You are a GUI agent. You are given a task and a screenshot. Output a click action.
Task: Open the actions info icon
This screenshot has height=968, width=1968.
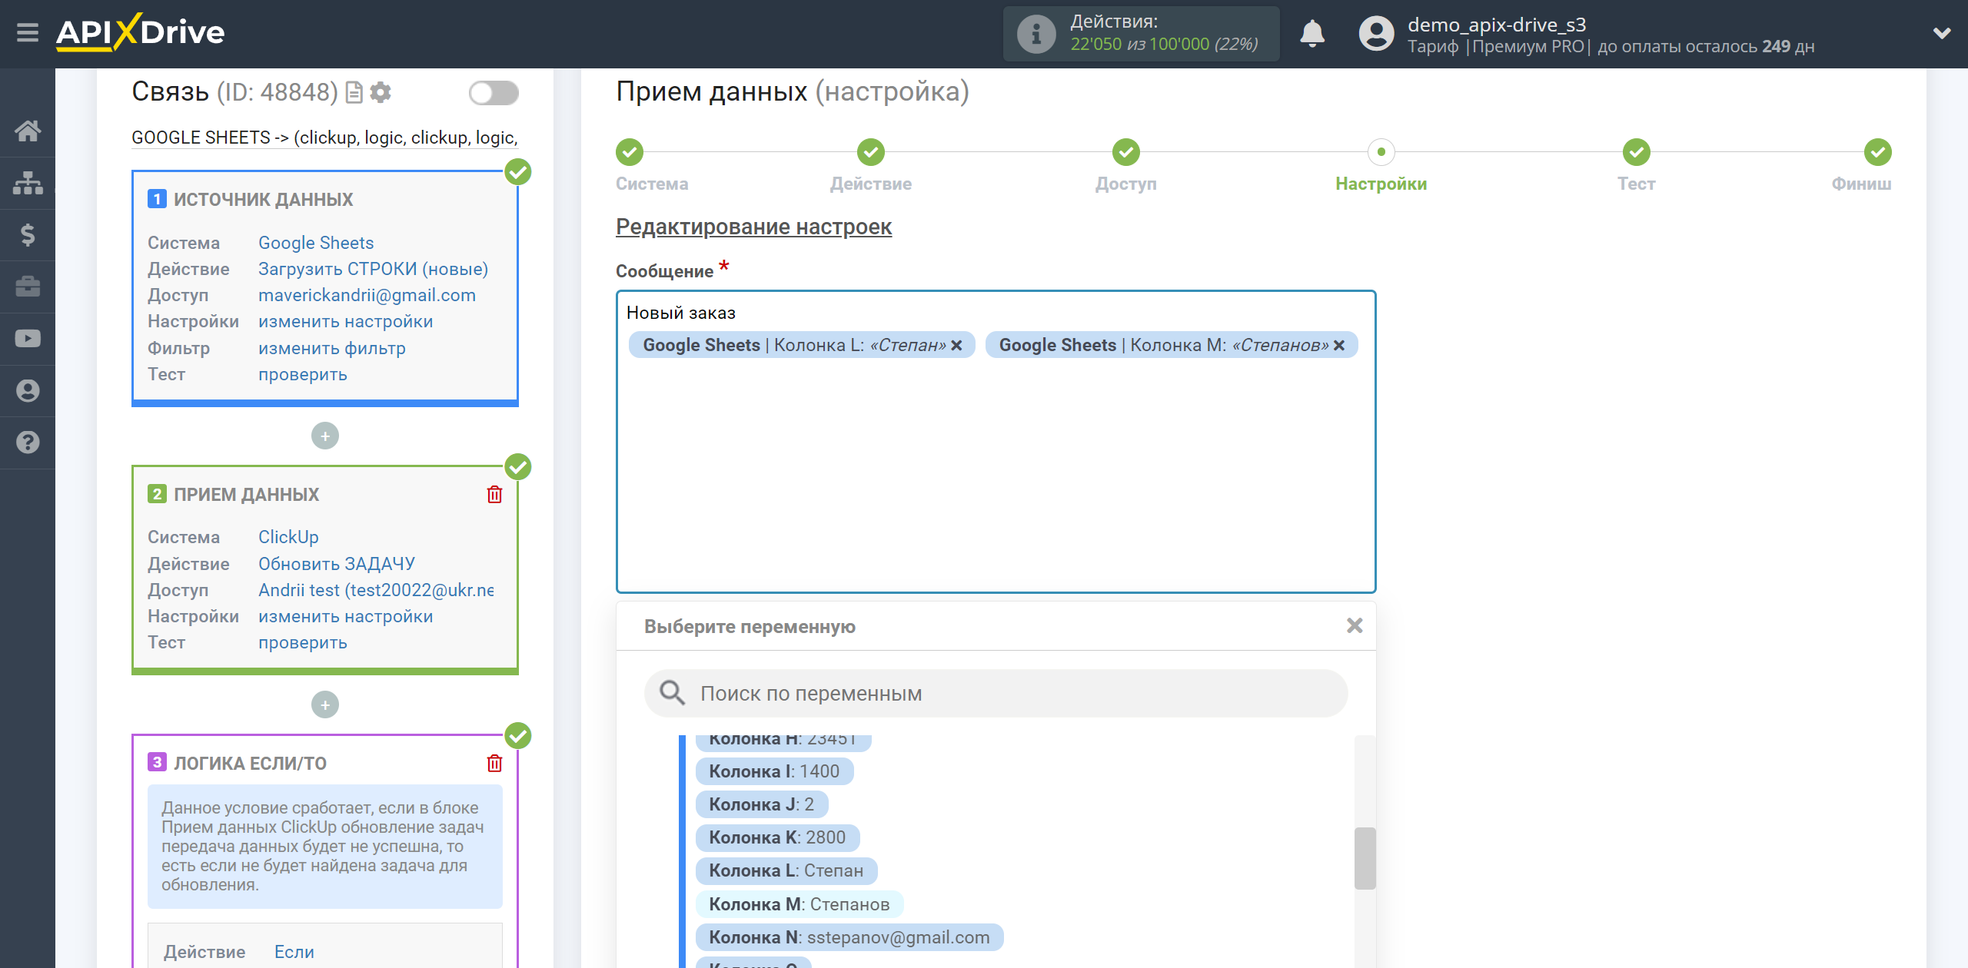(1036, 34)
